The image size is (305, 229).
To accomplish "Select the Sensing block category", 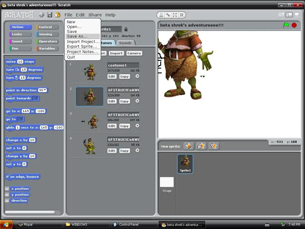I will click(x=48, y=34).
